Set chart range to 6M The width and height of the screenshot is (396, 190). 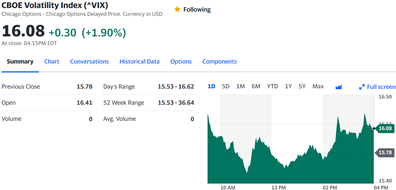256,86
